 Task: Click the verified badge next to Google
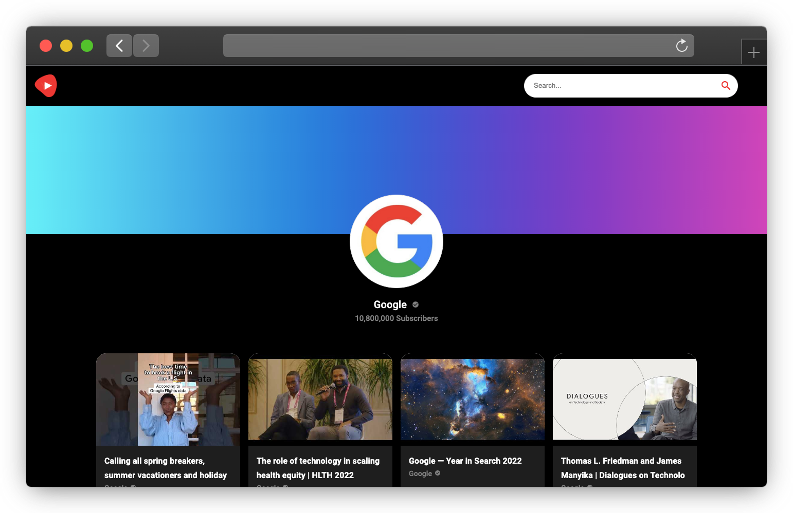click(415, 305)
